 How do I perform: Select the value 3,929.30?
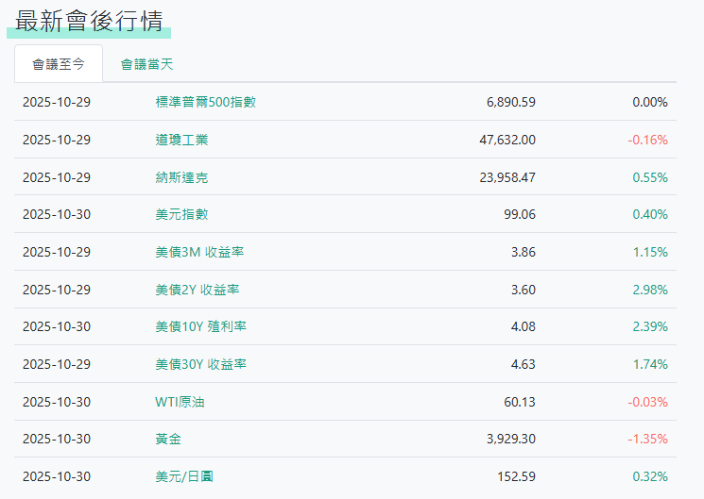[x=511, y=439]
